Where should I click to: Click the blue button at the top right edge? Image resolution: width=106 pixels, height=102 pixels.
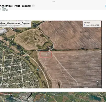tap(106, 6)
